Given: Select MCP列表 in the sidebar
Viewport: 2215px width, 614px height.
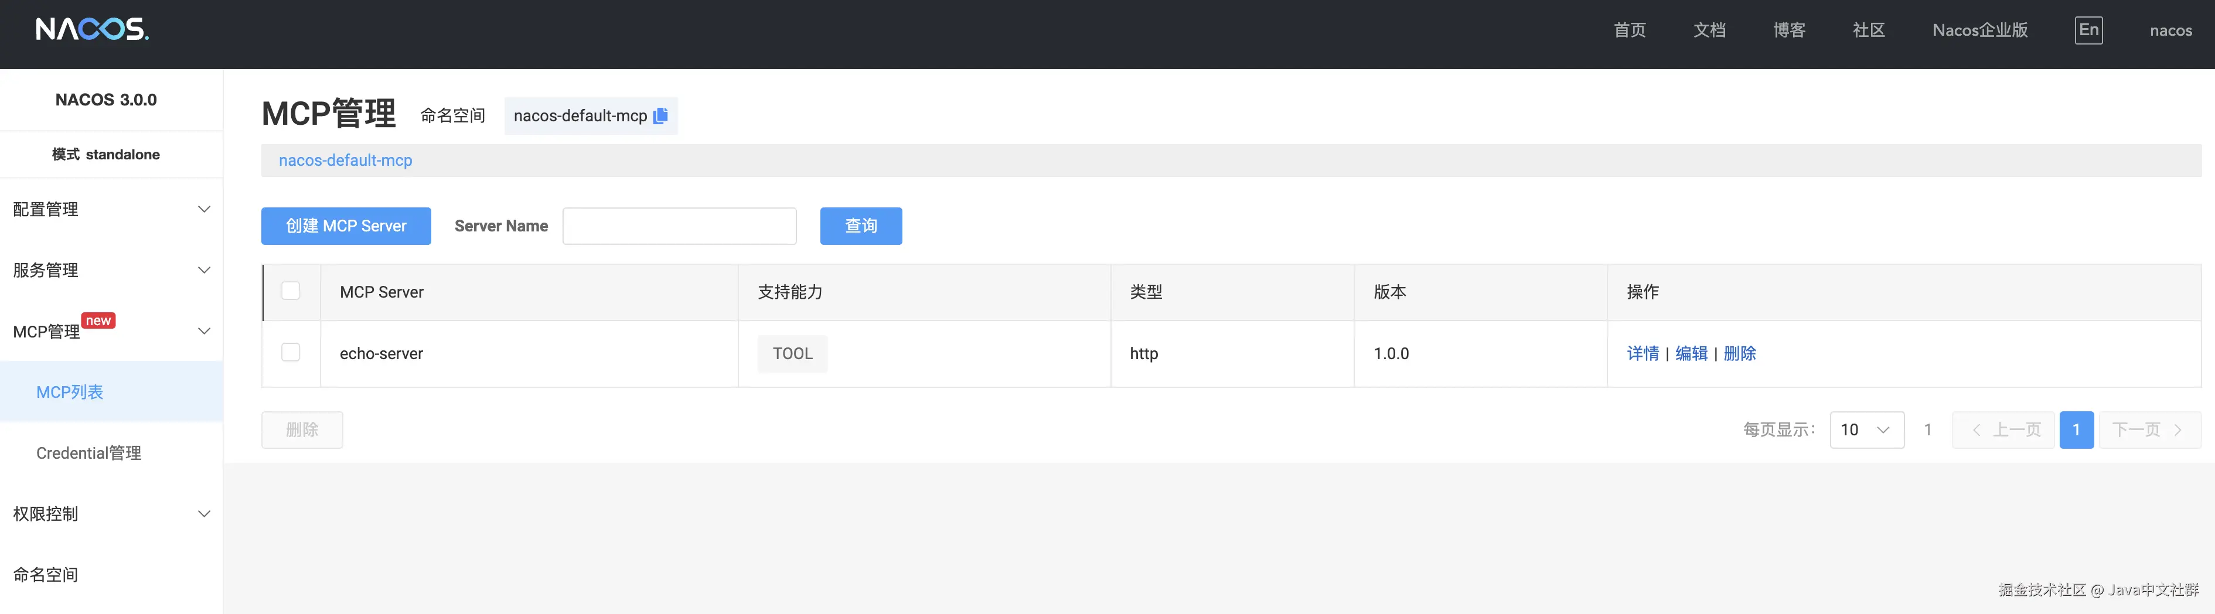Looking at the screenshot, I should pyautogui.click(x=70, y=392).
